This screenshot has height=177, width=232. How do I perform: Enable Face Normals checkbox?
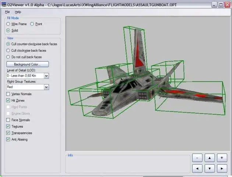click(x=8, y=120)
